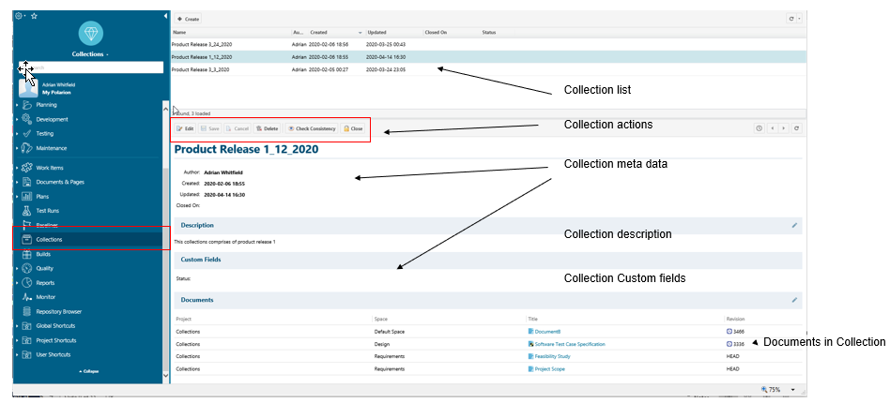Select the Development gears icon
The image size is (890, 403).
[x=26, y=120]
